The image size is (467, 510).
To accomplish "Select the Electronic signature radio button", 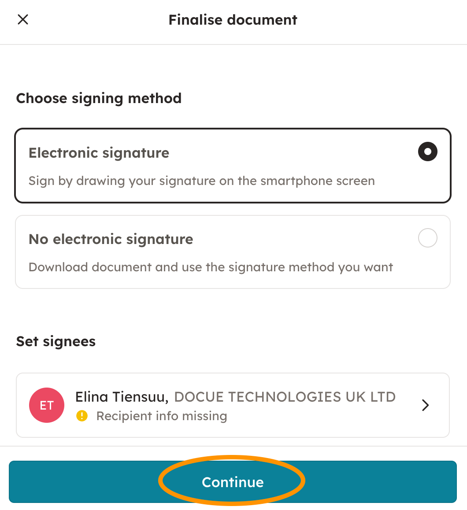I will [427, 152].
